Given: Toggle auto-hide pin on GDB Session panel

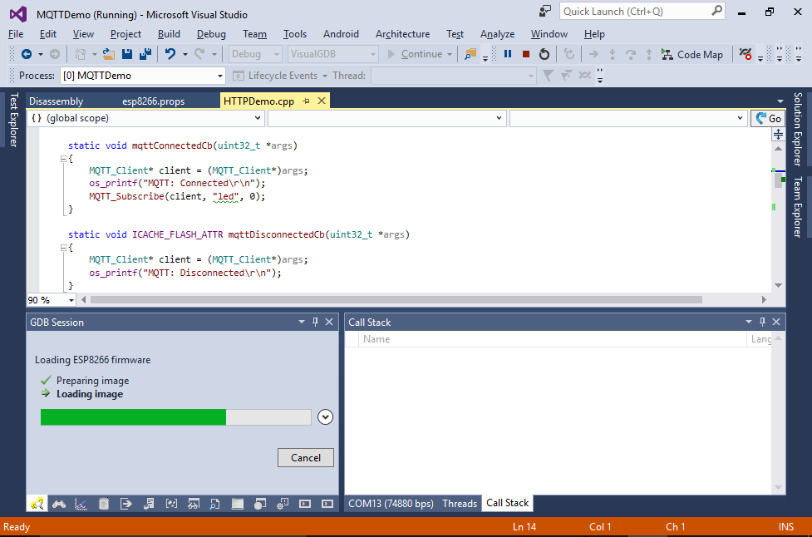Looking at the screenshot, I should [315, 322].
